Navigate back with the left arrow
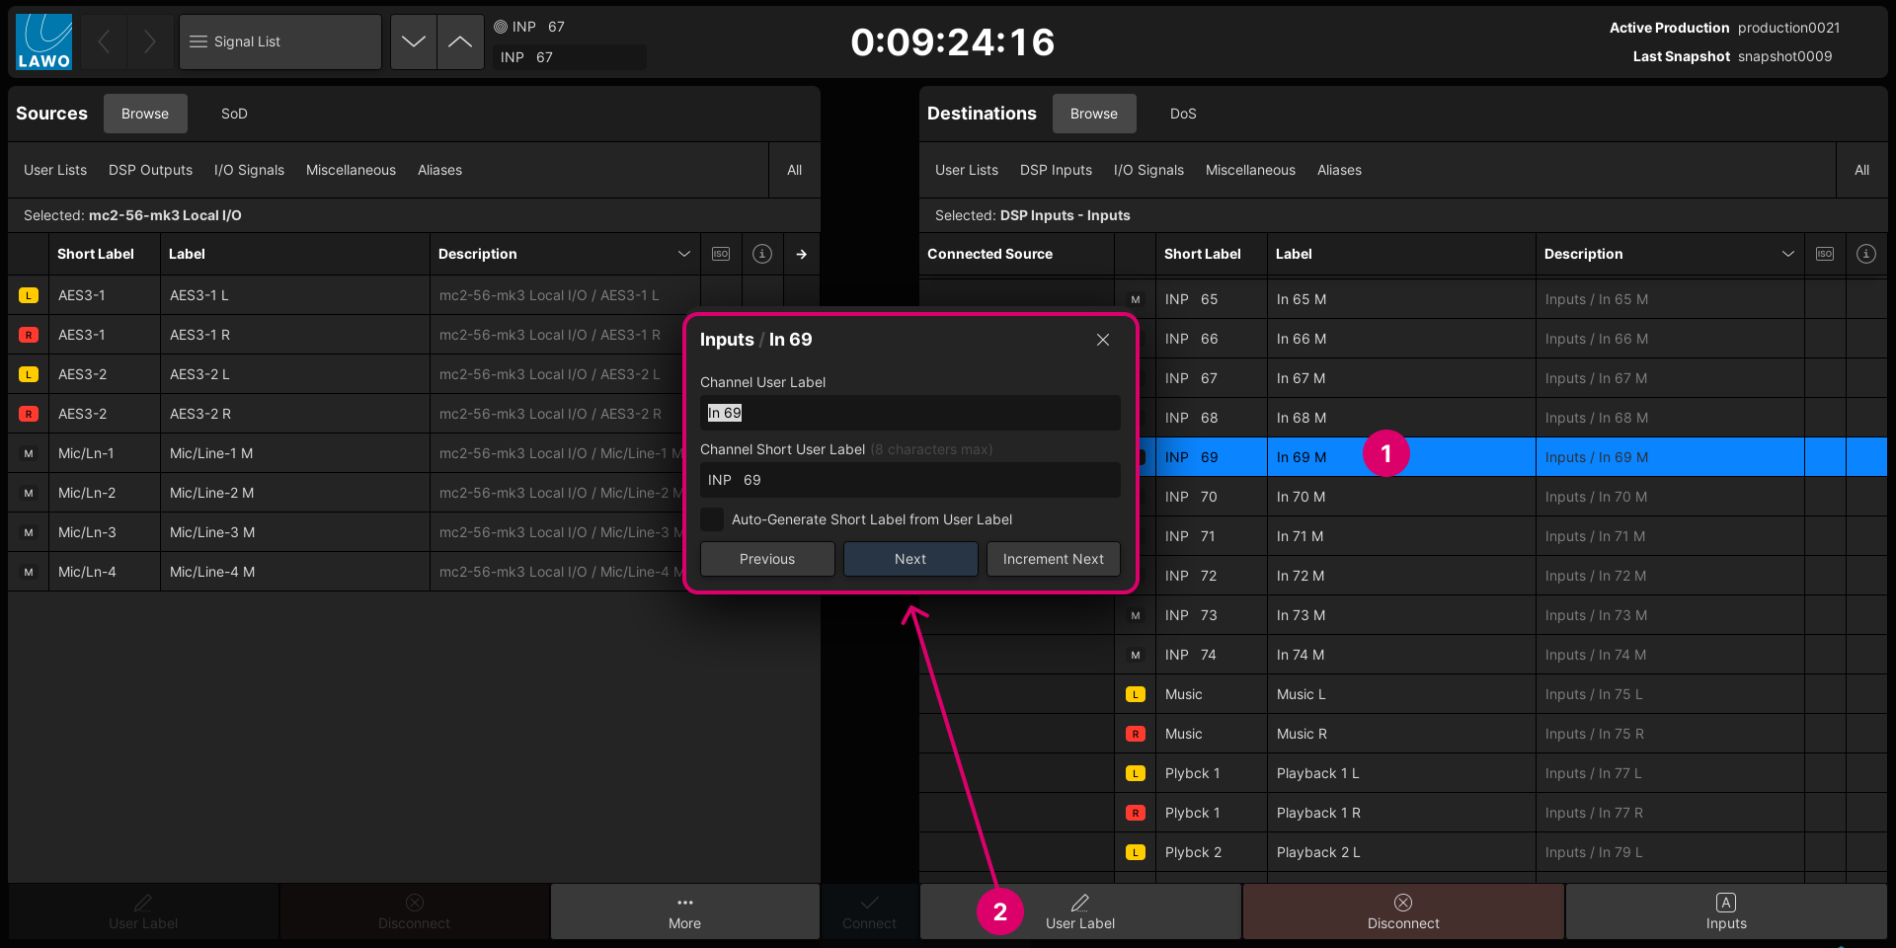Image resolution: width=1896 pixels, height=948 pixels. pos(105,41)
